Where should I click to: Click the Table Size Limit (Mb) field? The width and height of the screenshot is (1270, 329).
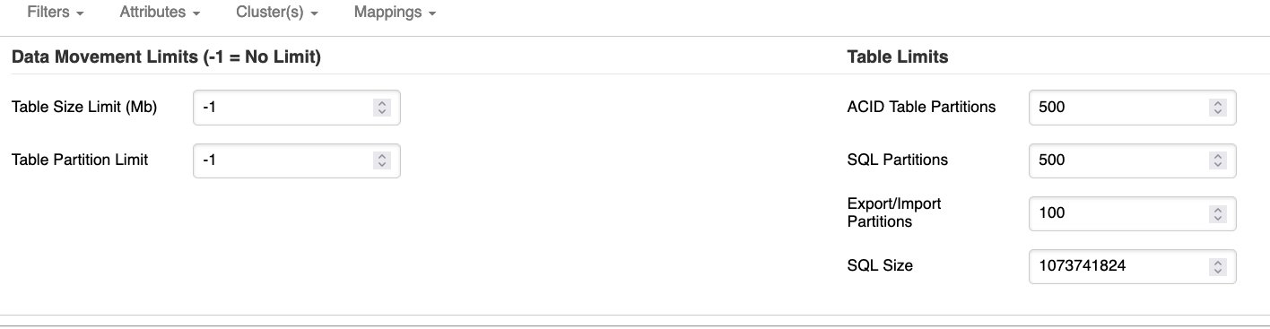click(x=297, y=108)
